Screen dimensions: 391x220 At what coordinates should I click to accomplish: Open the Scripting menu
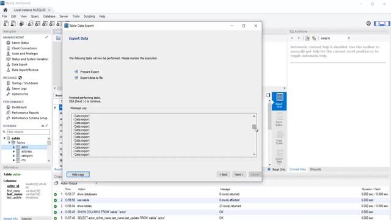click(x=89, y=16)
